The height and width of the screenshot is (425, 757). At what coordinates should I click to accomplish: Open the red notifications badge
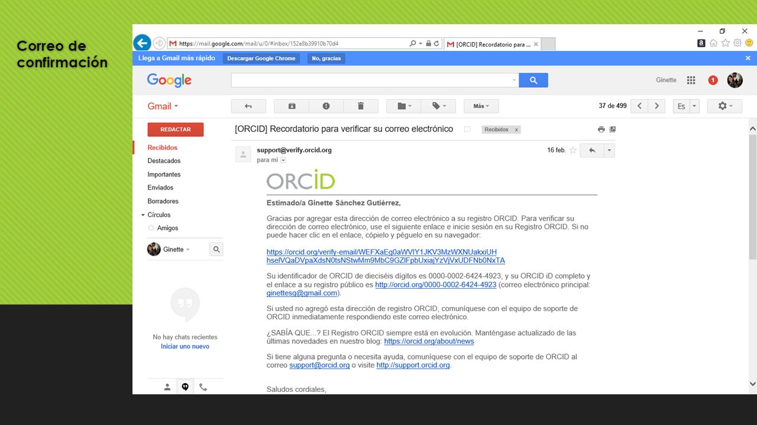(x=713, y=80)
